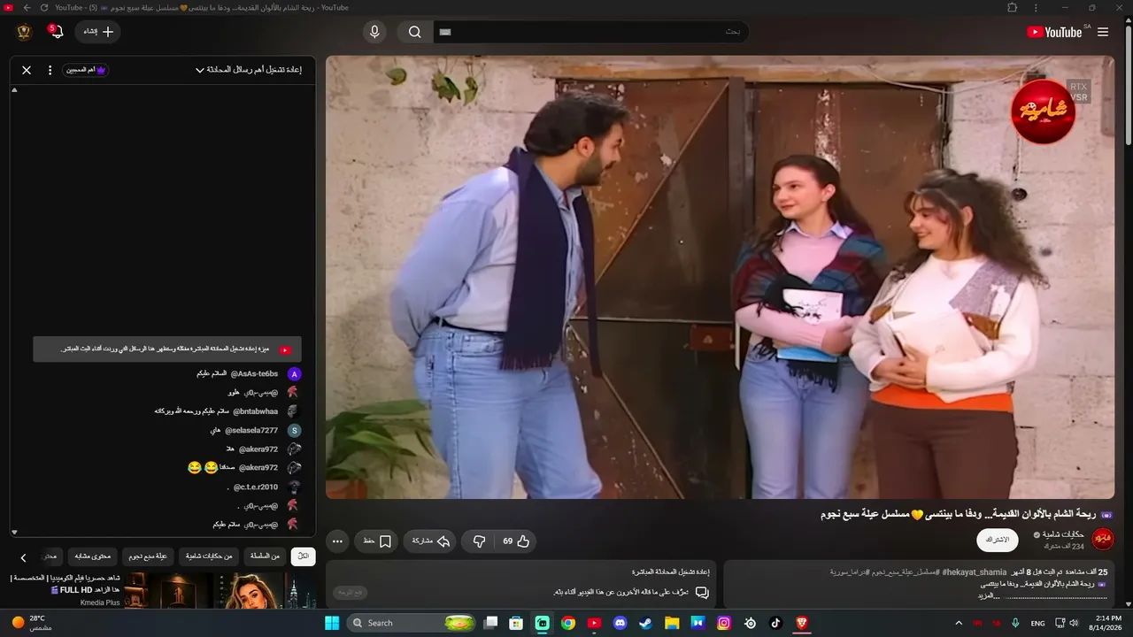Share the video (مشاركة)
This screenshot has height=637, width=1133.
430,541
